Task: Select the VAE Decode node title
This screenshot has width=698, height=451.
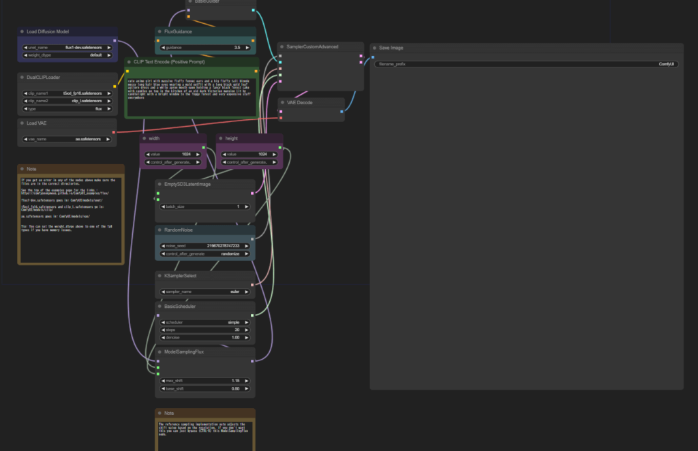Action: 300,103
